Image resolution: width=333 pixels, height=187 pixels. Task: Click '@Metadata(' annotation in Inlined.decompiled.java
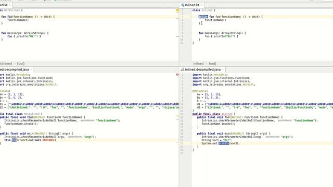(200, 91)
